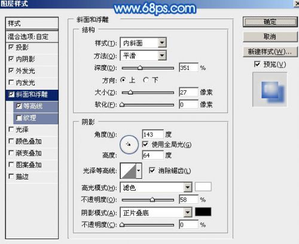Click the depth 351 input field
The image size is (299, 244).
(188, 68)
